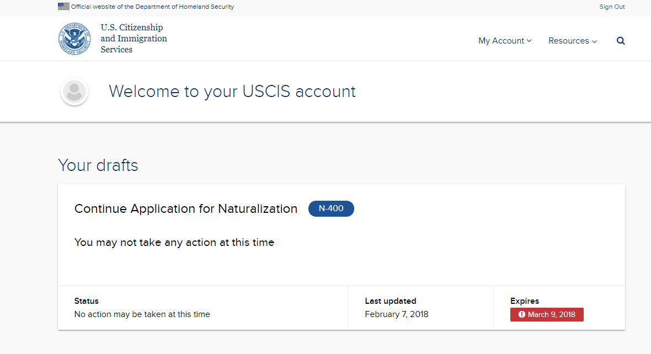Click the Last updated February 7, 2018 date
Viewport: 651px width, 354px height.
pyautogui.click(x=397, y=314)
